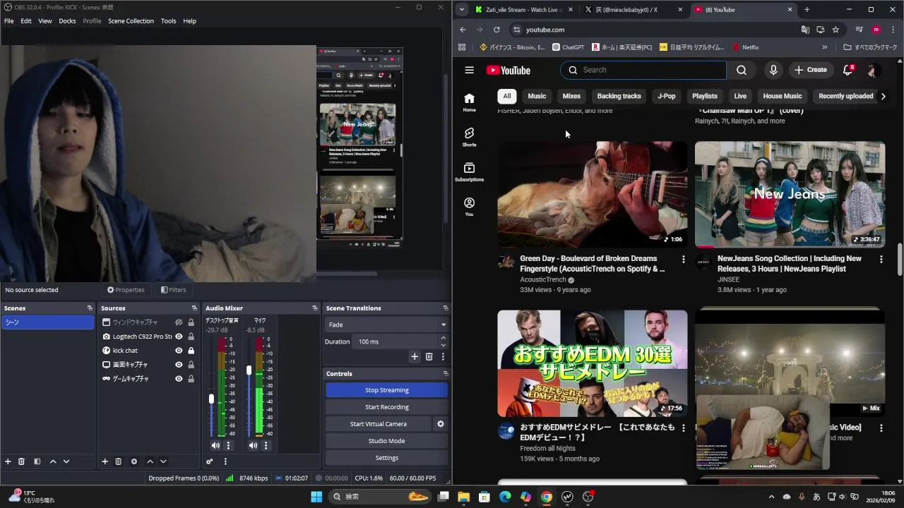Remove transition using trash icon
Screen dimensions: 904x508
point(429,357)
